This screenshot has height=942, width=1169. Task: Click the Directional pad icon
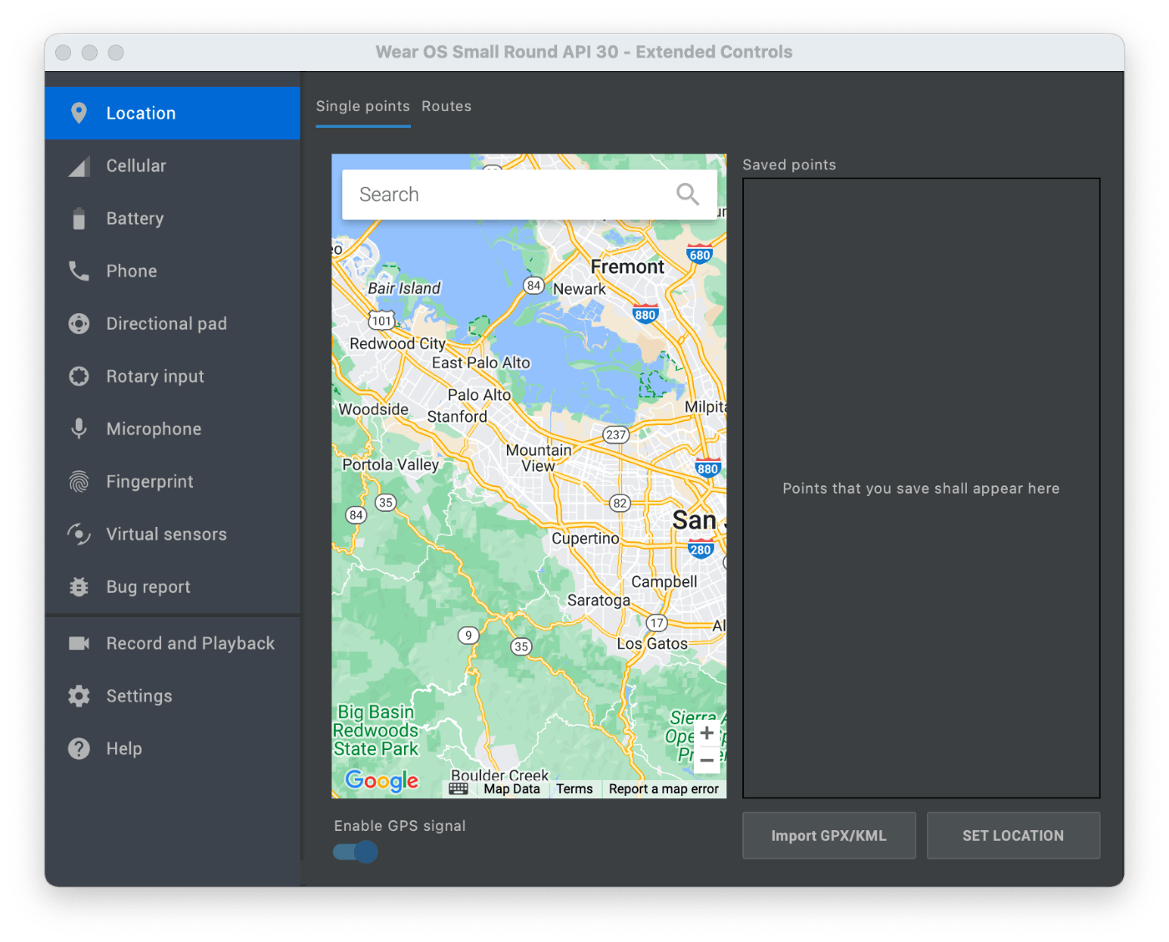[x=78, y=323]
